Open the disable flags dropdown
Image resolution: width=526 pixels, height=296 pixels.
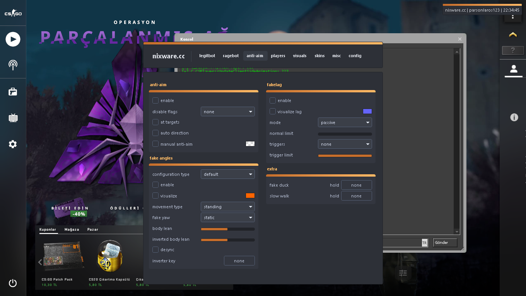point(227,112)
